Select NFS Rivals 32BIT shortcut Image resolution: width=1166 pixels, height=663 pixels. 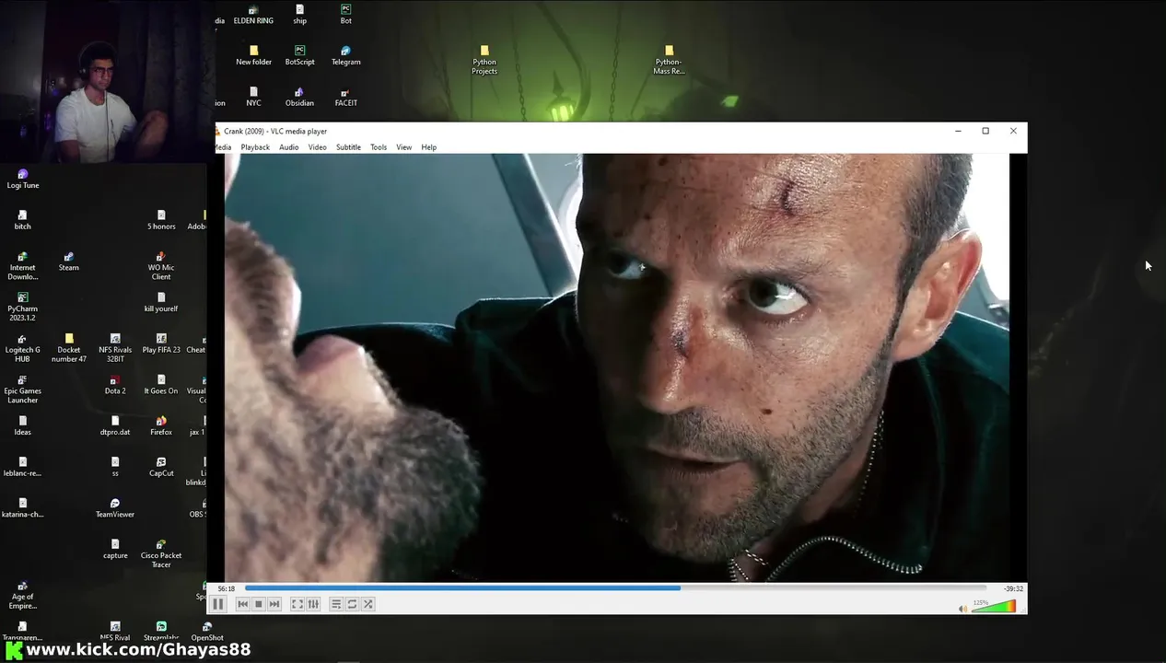(x=115, y=348)
